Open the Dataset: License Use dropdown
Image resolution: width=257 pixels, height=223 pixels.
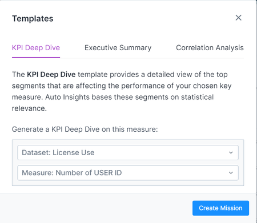pyautogui.click(x=128, y=152)
